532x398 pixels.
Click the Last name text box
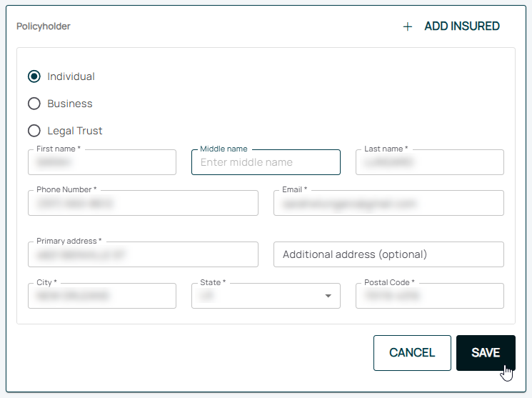pos(429,162)
